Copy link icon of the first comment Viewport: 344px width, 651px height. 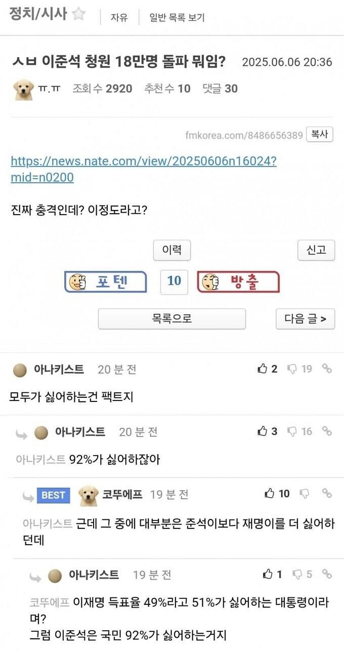click(x=327, y=369)
